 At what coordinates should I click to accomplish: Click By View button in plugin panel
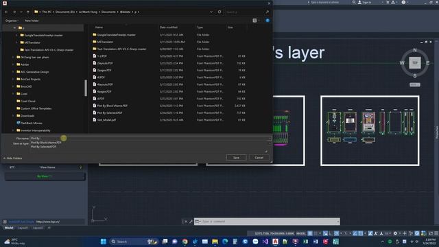[45, 176]
